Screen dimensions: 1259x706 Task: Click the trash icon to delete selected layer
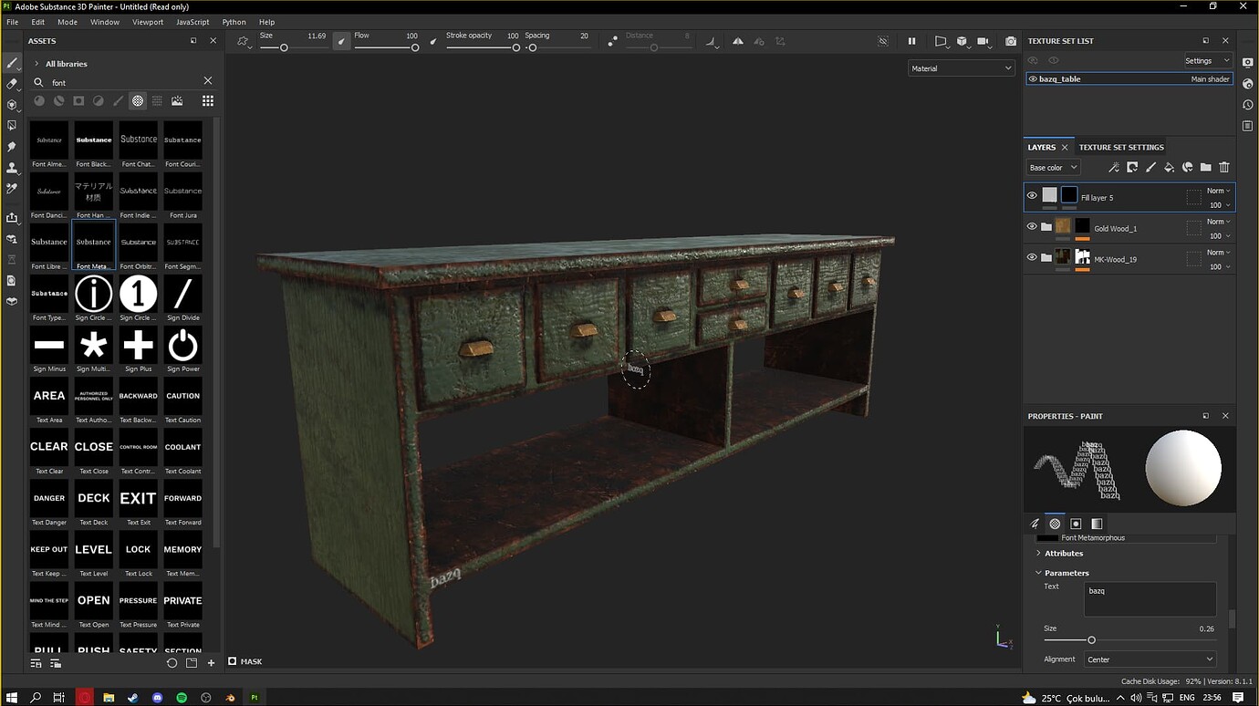1223,167
